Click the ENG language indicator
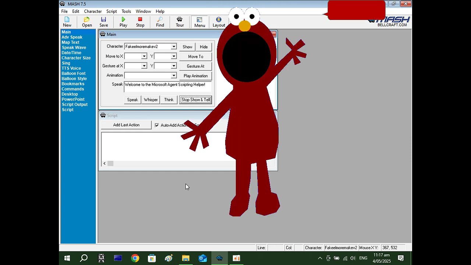471x265 pixels. click(x=363, y=258)
